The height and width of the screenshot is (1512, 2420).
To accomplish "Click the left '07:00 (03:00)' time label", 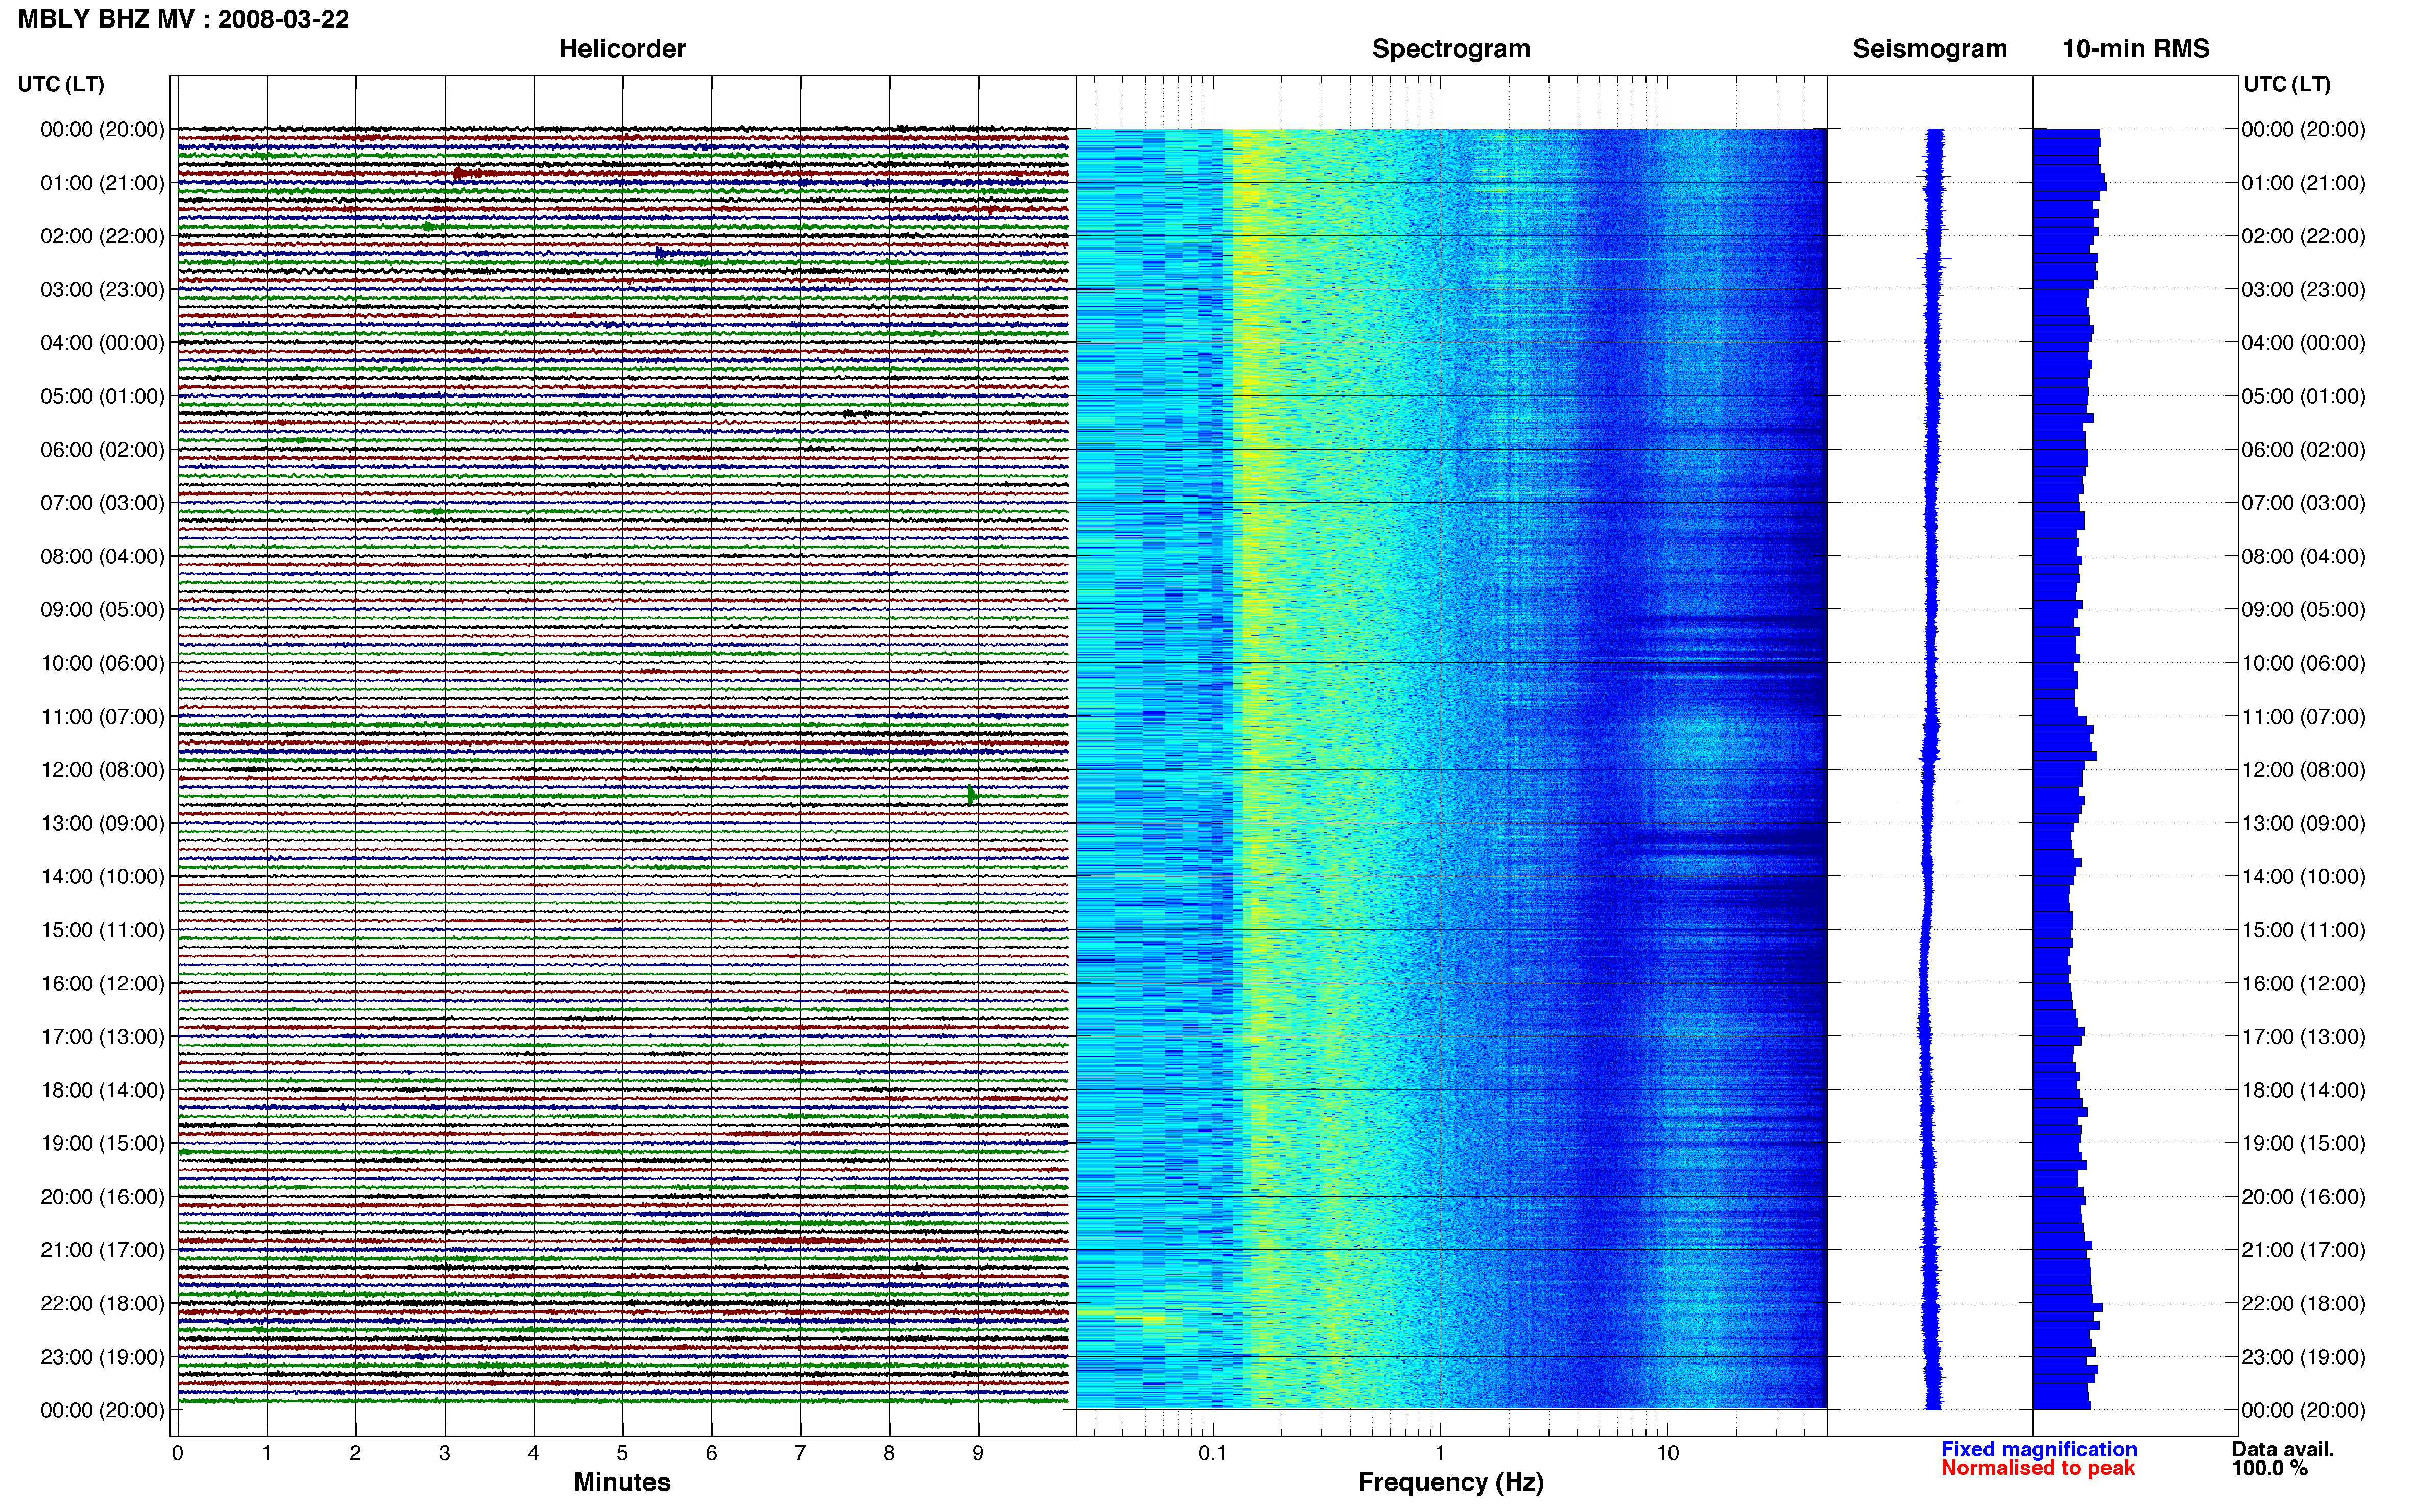I will [x=102, y=503].
